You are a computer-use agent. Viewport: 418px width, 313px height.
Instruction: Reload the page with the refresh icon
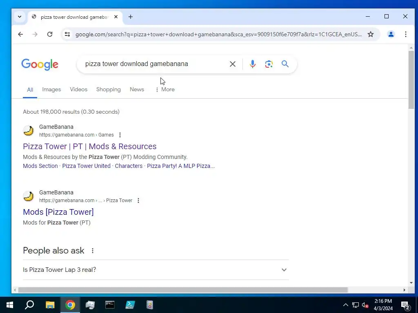point(49,34)
